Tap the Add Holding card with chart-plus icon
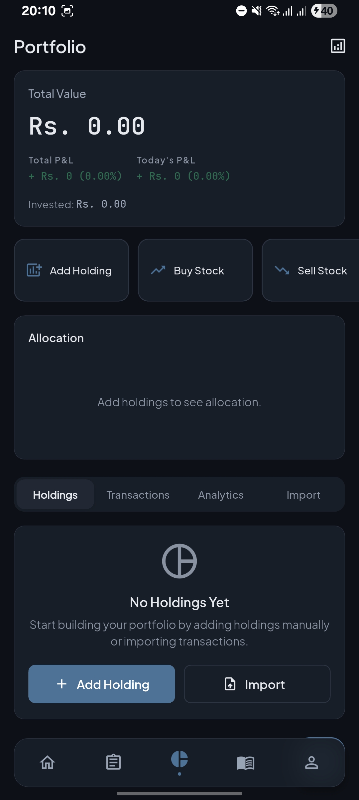The image size is (359, 800). point(71,270)
